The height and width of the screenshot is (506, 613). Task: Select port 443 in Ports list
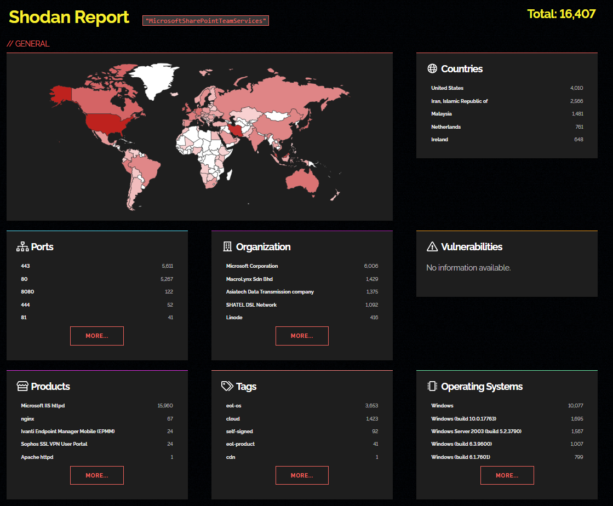pos(97,266)
